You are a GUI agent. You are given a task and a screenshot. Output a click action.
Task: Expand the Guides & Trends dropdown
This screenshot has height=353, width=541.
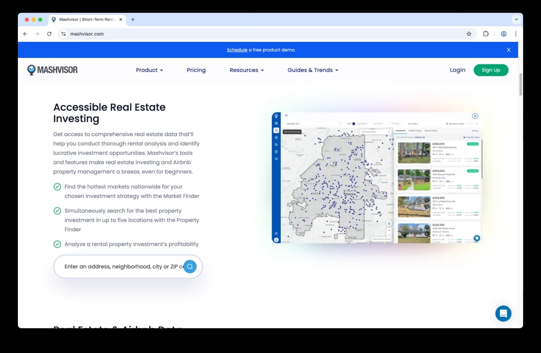point(313,70)
